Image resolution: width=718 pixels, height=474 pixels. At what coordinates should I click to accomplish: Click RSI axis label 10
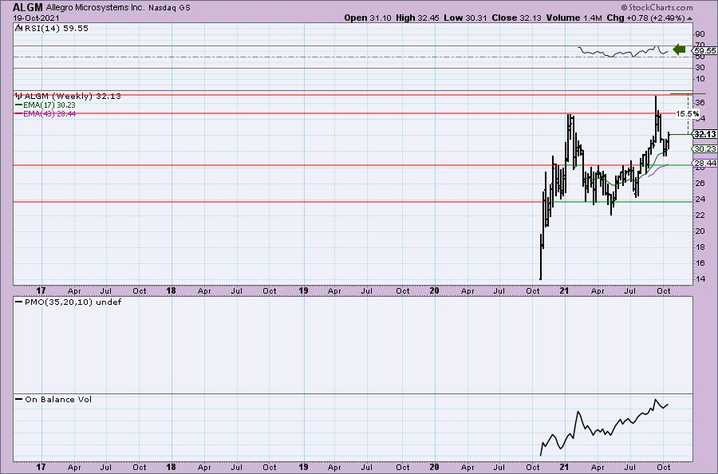click(x=700, y=79)
